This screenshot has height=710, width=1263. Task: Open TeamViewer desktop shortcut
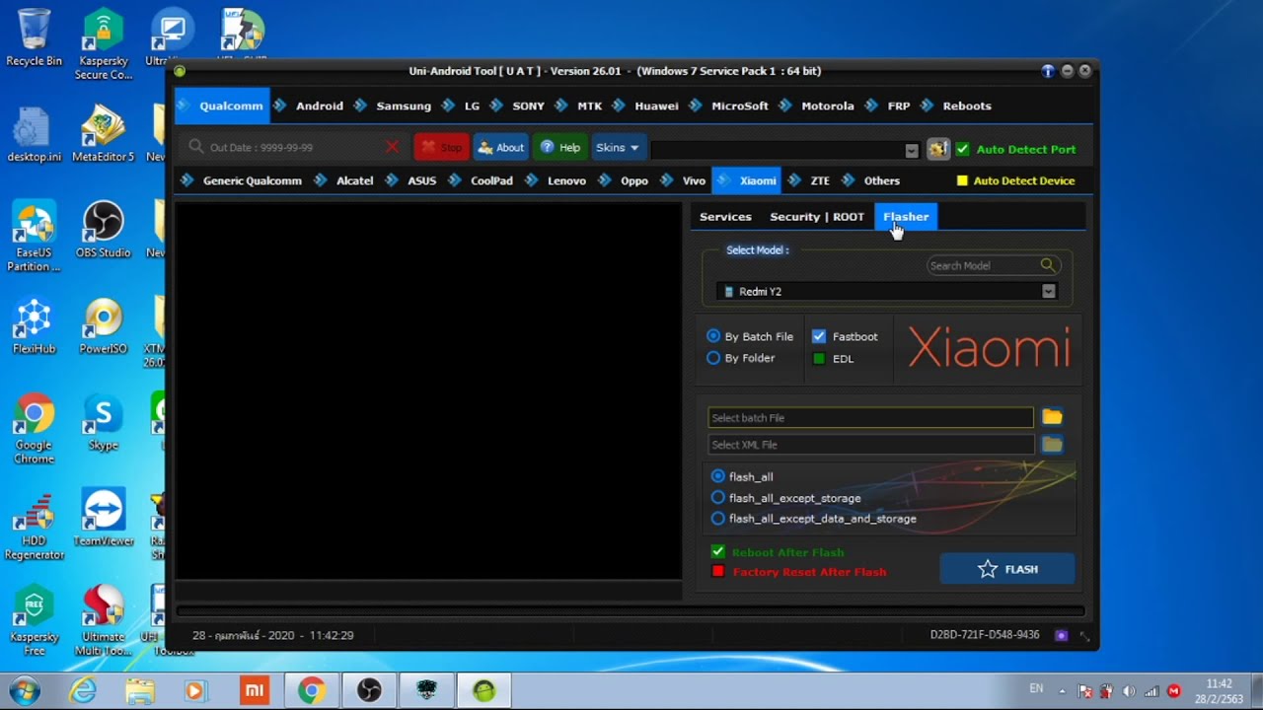point(103,518)
